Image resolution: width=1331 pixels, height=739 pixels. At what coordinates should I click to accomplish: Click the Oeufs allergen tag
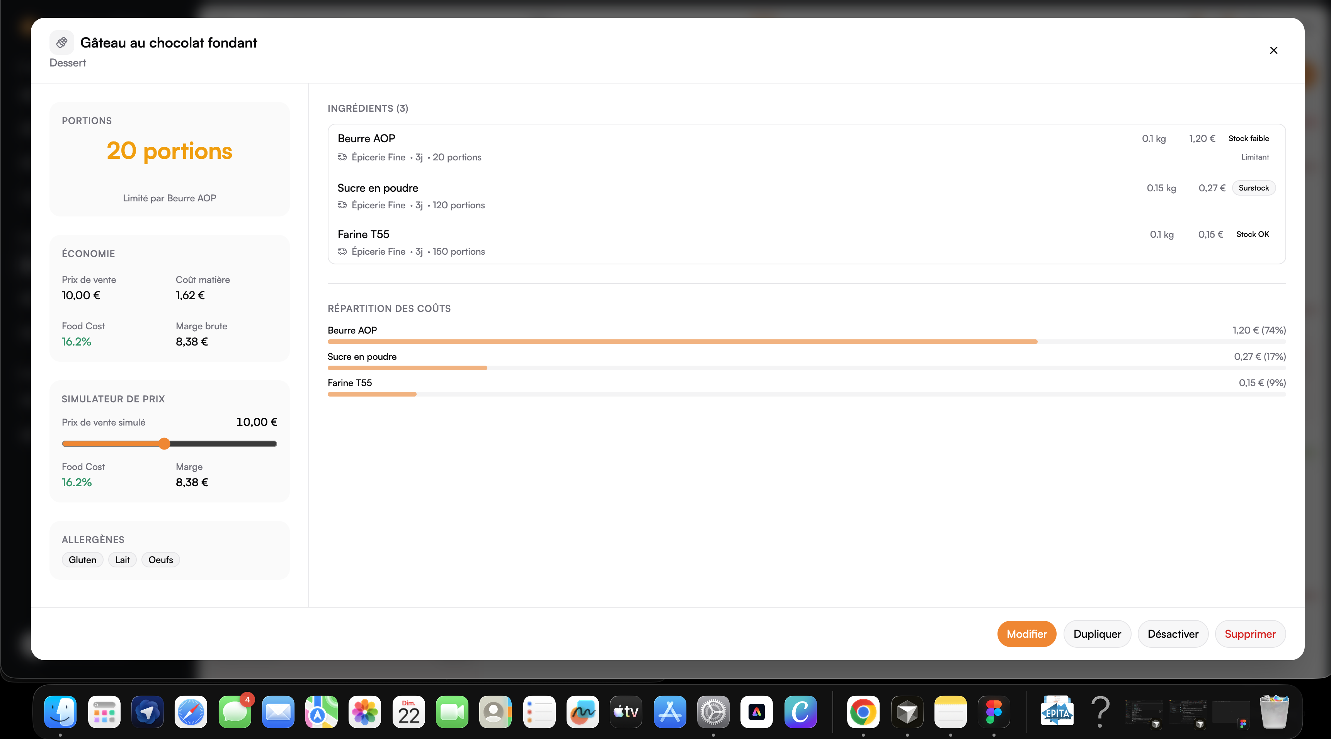tap(160, 560)
